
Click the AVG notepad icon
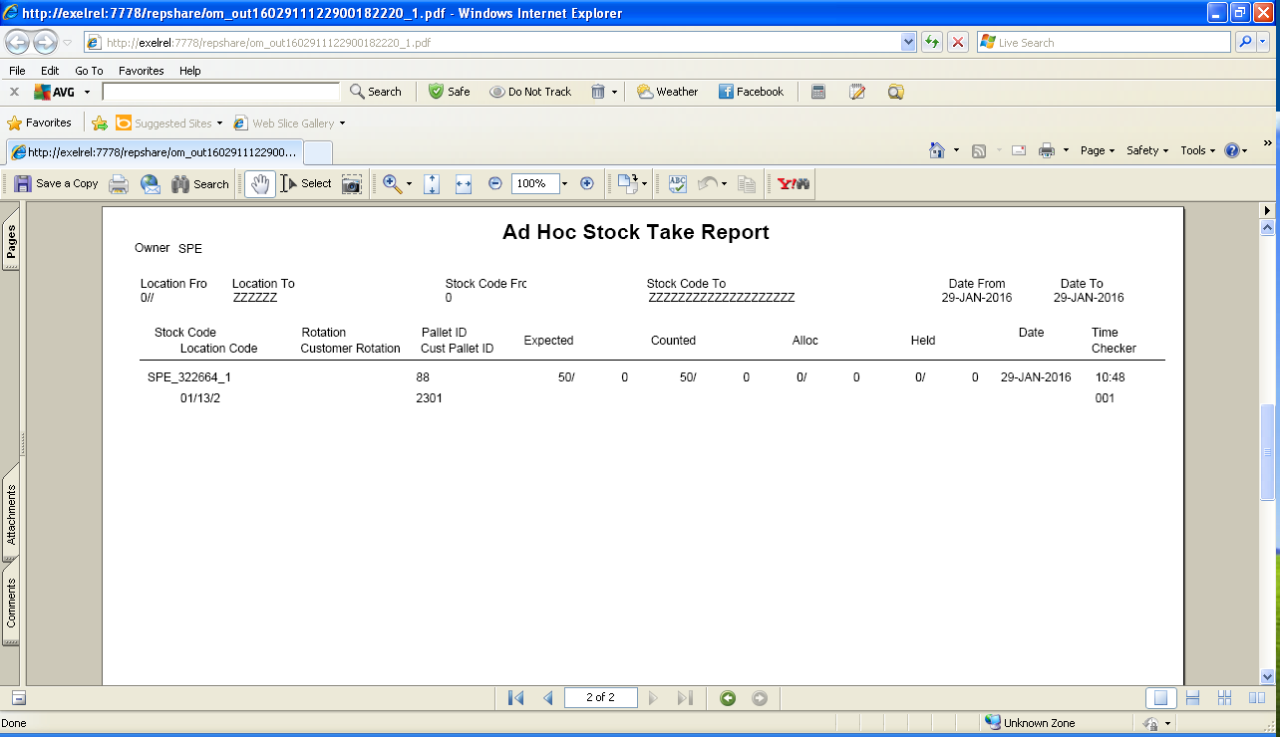click(x=857, y=92)
